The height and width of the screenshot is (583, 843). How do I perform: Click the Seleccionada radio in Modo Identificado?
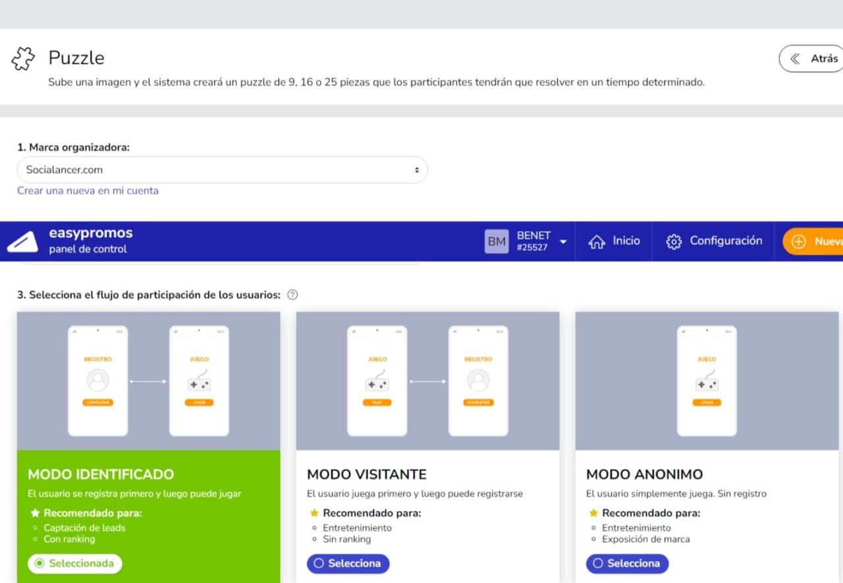pos(75,563)
